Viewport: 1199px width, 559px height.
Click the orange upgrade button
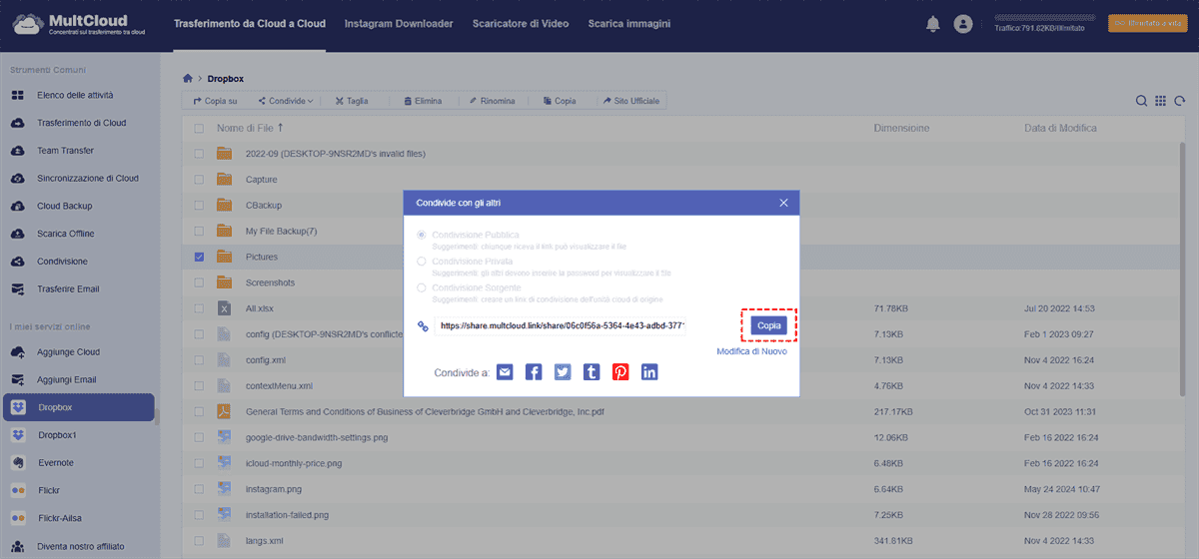1148,23
